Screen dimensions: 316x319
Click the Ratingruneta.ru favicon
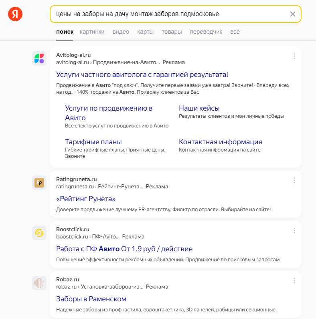39,183
